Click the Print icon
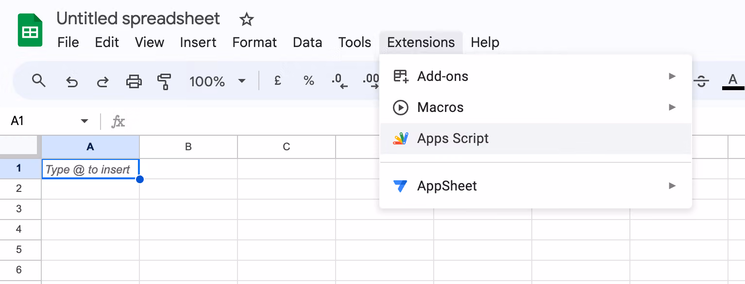Viewport: 745px width, 284px height. pyautogui.click(x=134, y=81)
